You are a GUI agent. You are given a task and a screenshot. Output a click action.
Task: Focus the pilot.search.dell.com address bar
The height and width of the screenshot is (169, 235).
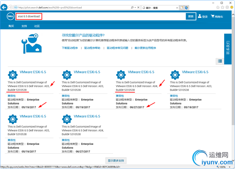click(x=72, y=7)
